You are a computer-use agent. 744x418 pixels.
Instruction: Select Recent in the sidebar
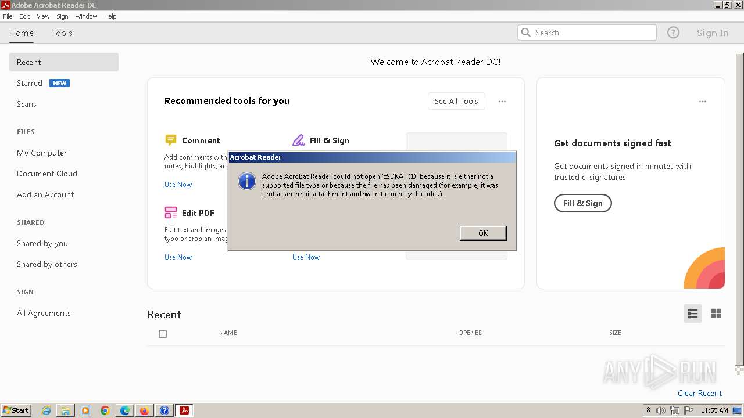tap(64, 62)
